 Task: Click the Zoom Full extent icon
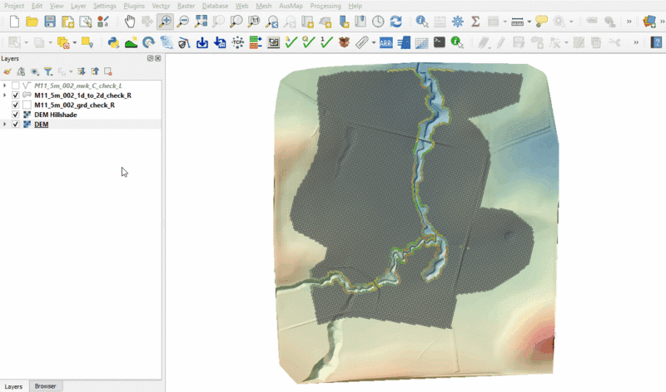pos(201,21)
